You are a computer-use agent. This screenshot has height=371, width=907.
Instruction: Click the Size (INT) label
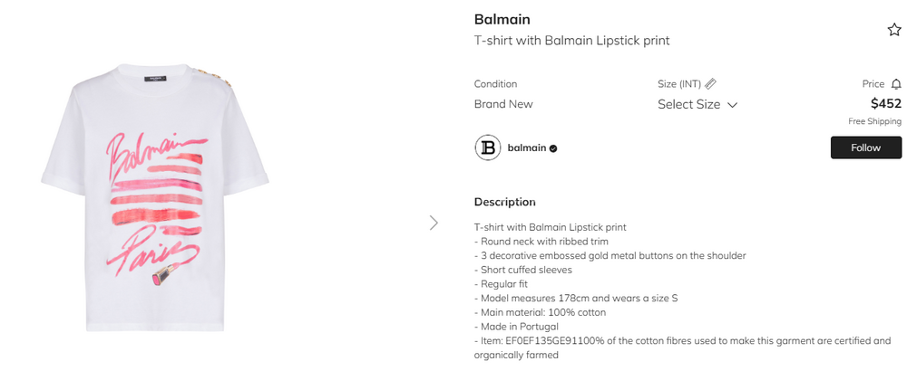tap(679, 84)
